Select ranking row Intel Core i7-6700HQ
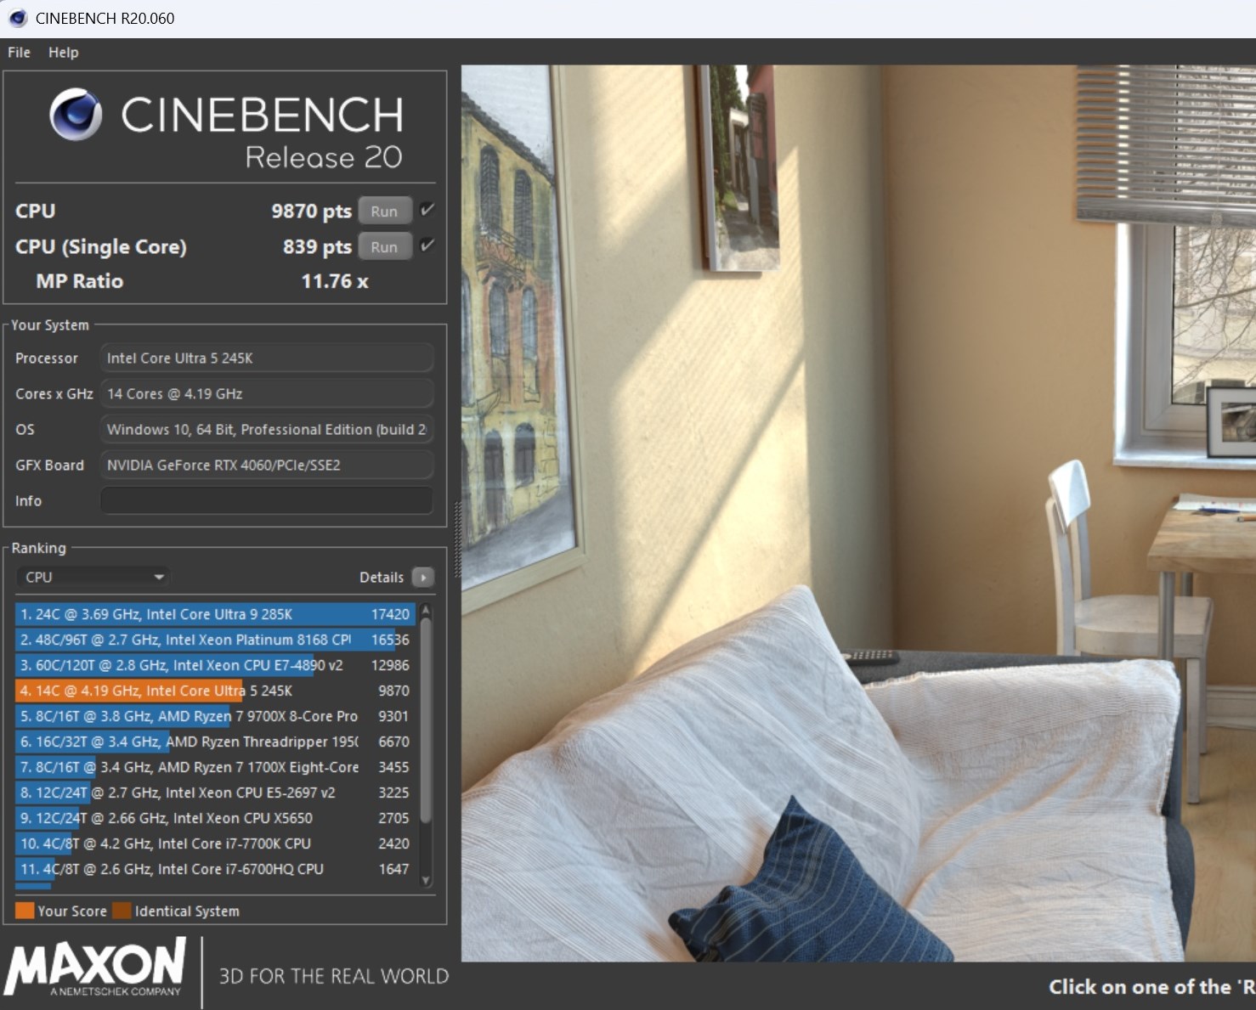Image resolution: width=1256 pixels, height=1010 pixels. (215, 869)
